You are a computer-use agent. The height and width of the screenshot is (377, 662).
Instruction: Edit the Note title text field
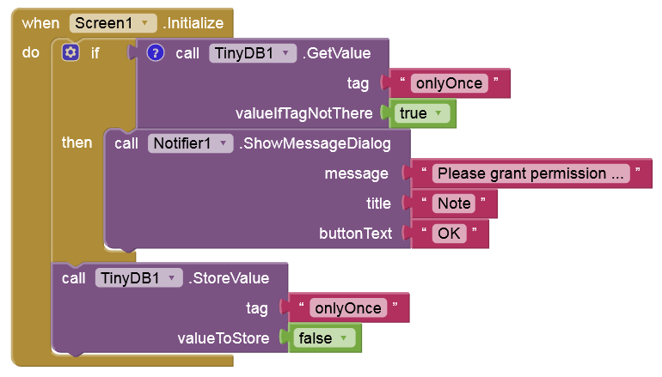pyautogui.click(x=454, y=204)
